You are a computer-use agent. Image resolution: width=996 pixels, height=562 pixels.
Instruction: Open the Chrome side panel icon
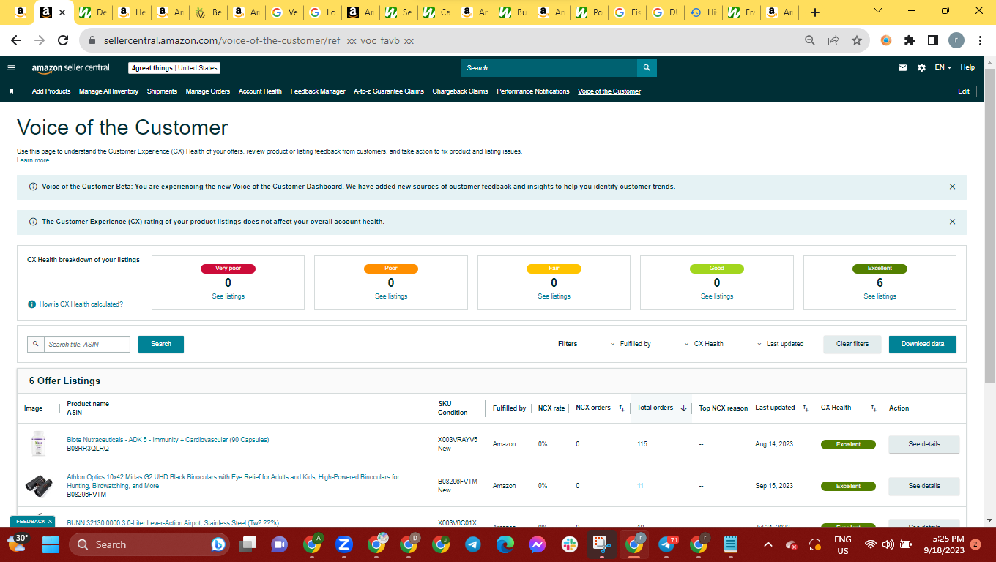point(933,41)
